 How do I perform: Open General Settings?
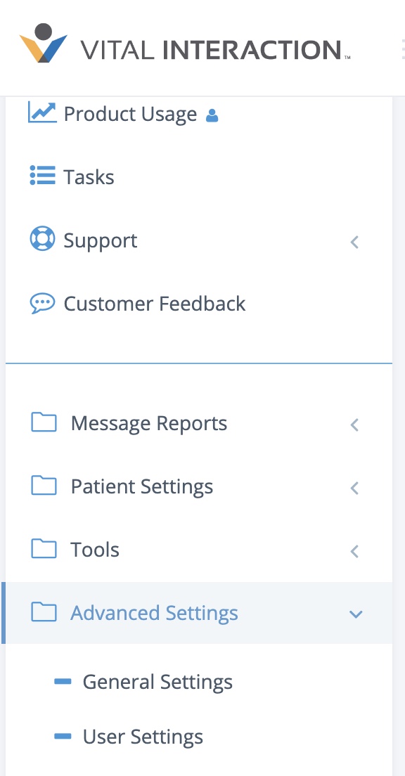[x=157, y=681]
